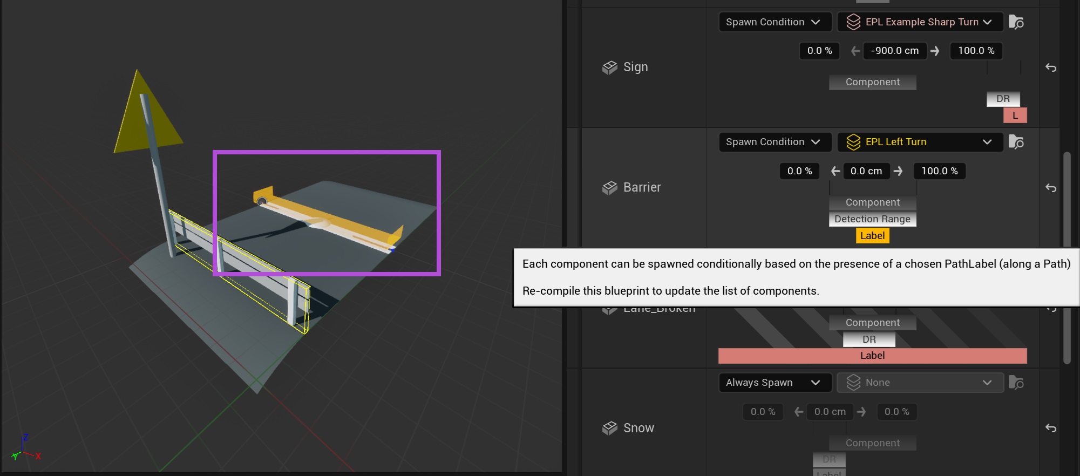Click the right arrow after -900.0 cm
1080x476 pixels.
pyautogui.click(x=935, y=51)
